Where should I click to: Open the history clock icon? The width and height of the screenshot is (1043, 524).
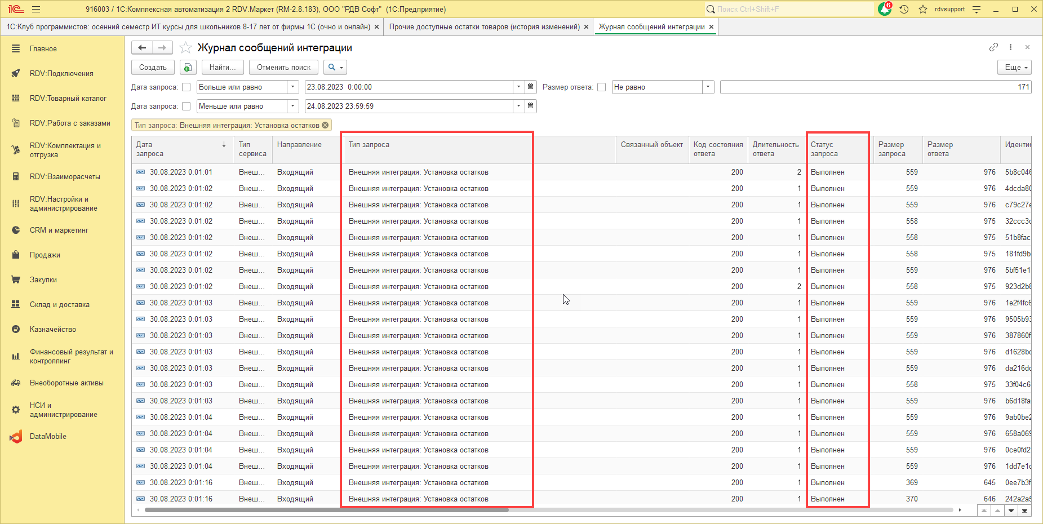click(904, 10)
